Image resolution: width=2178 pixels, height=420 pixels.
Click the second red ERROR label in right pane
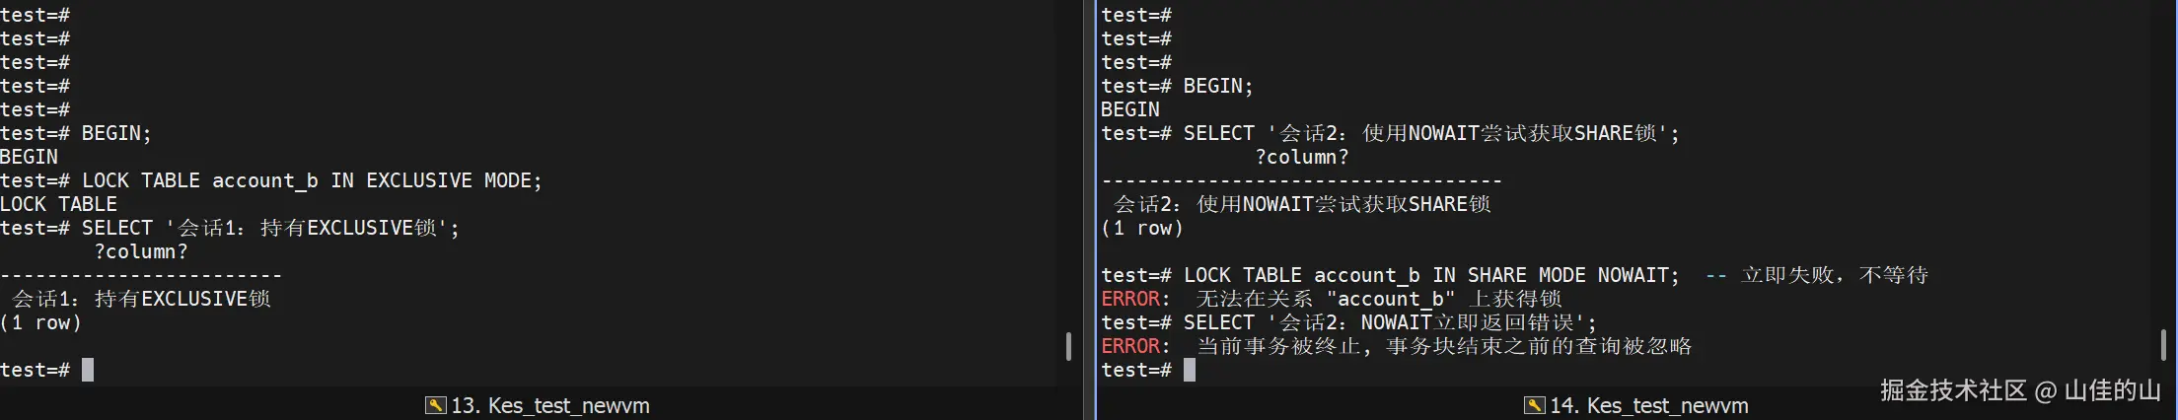pyautogui.click(x=1130, y=346)
